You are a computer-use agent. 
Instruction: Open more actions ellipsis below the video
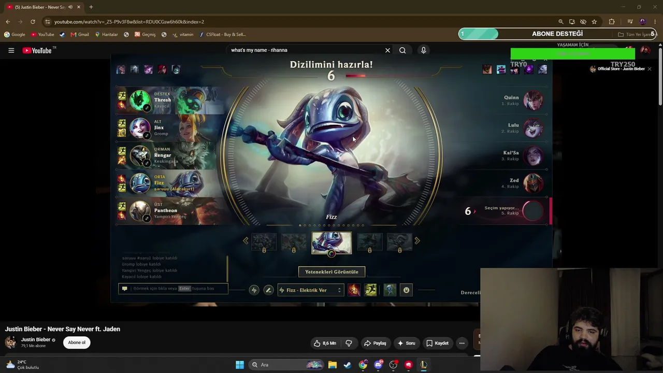coord(462,343)
